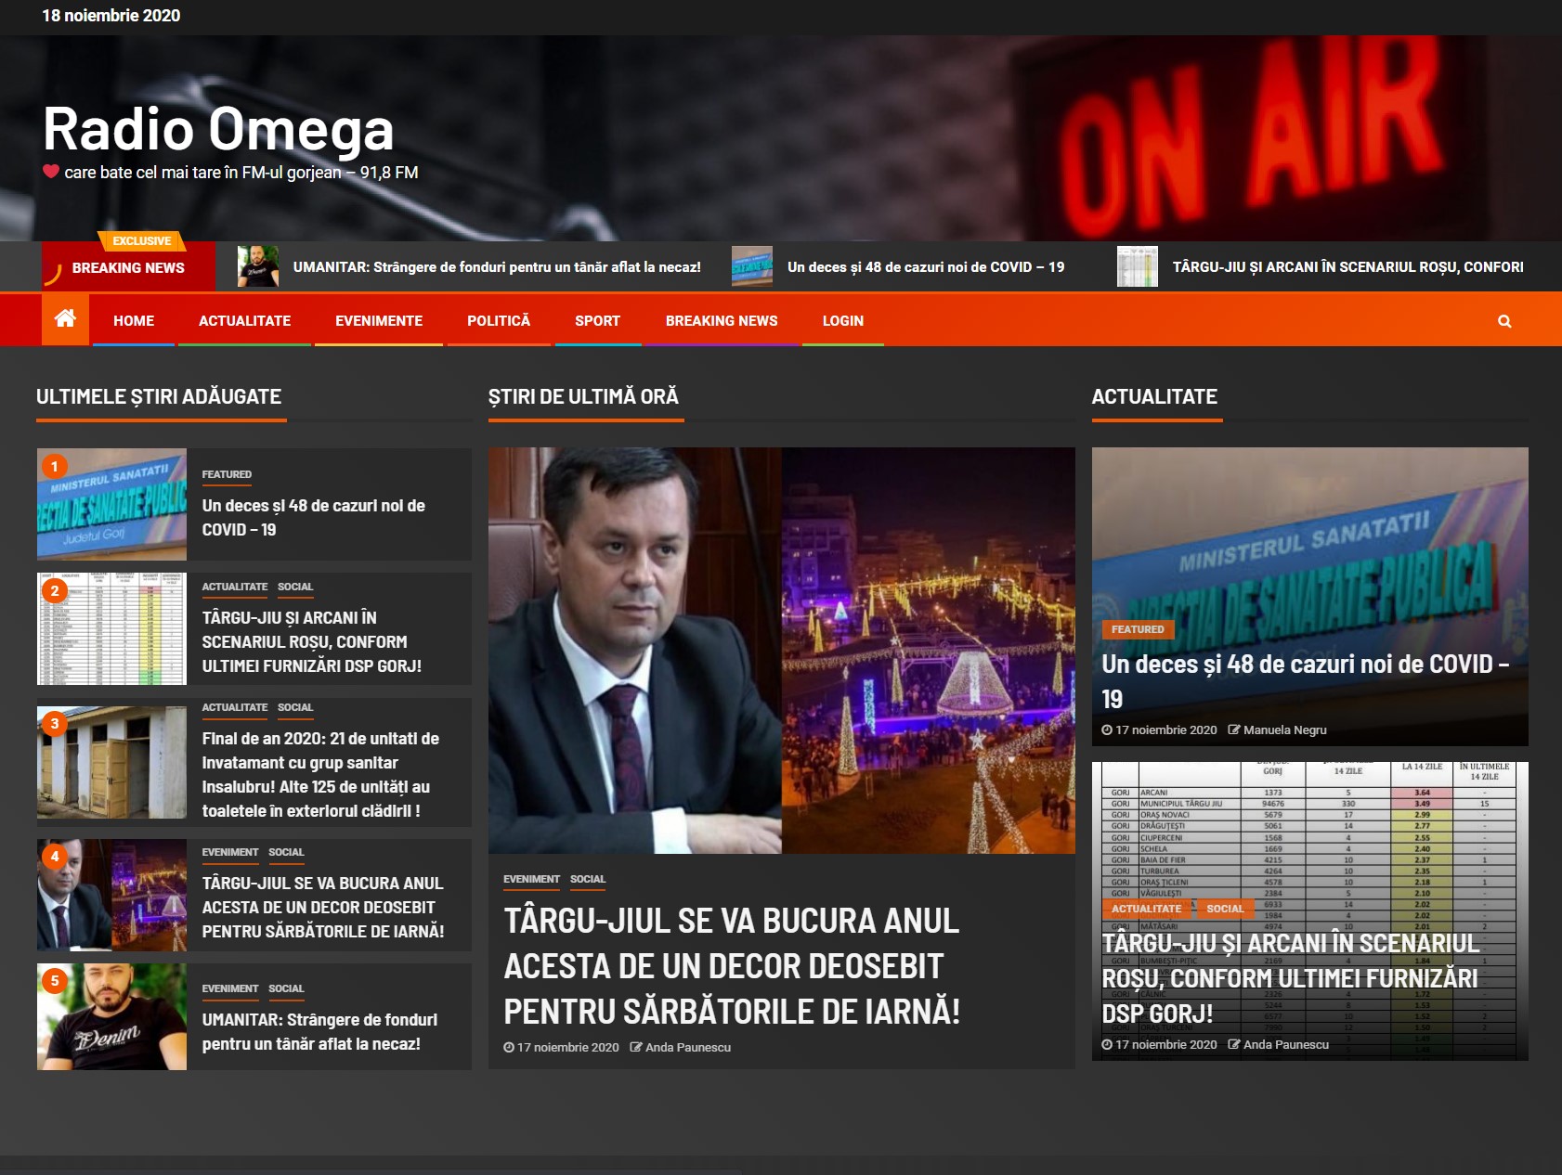Click the large mayor and lights featured image
Image resolution: width=1562 pixels, height=1175 pixels.
point(782,651)
